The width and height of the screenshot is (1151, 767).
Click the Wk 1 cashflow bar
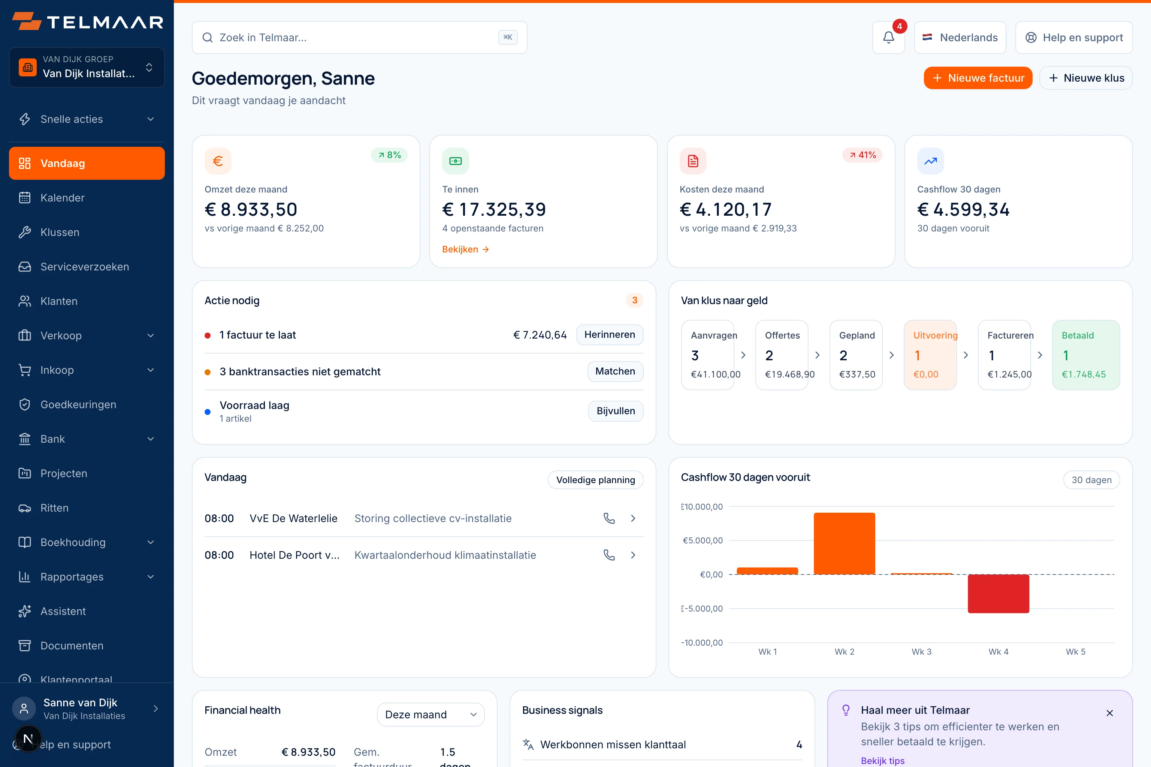[767, 571]
